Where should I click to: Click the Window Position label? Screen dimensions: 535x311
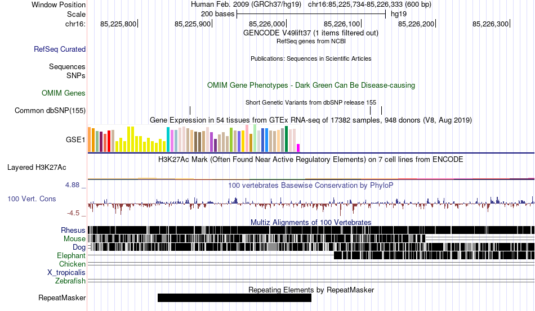59,4
